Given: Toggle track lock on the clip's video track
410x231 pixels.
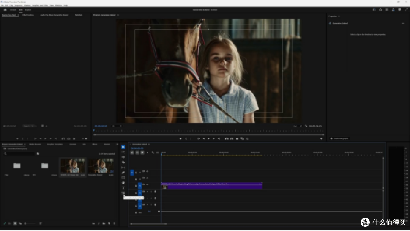Looking at the screenshot, I should [136, 185].
